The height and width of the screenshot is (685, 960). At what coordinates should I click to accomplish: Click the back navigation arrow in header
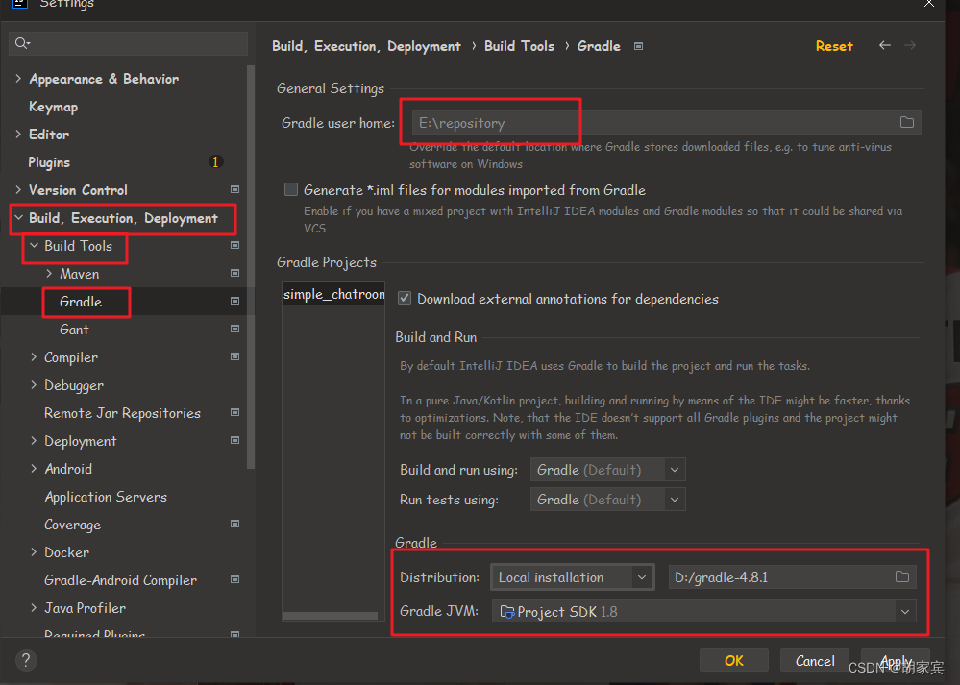point(884,45)
